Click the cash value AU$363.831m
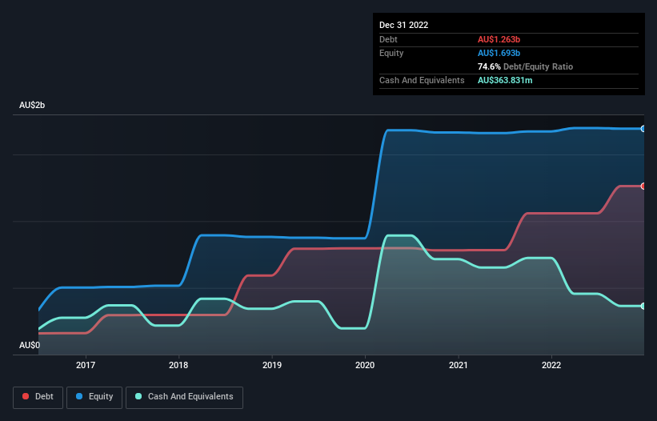This screenshot has width=657, height=421. 505,80
